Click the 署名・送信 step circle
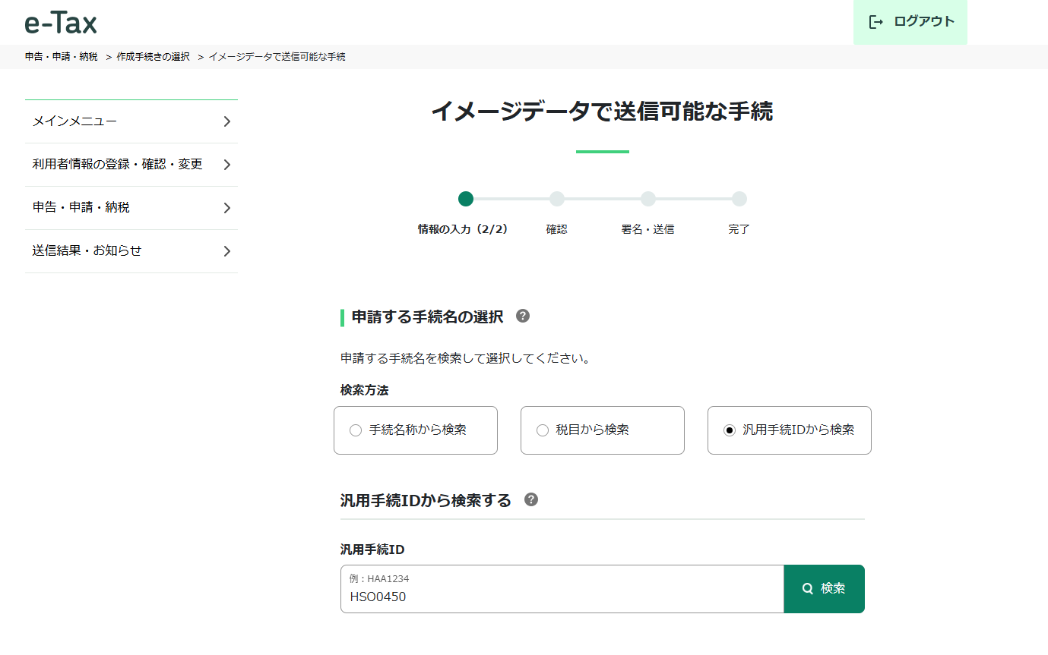1048x655 pixels. click(648, 199)
